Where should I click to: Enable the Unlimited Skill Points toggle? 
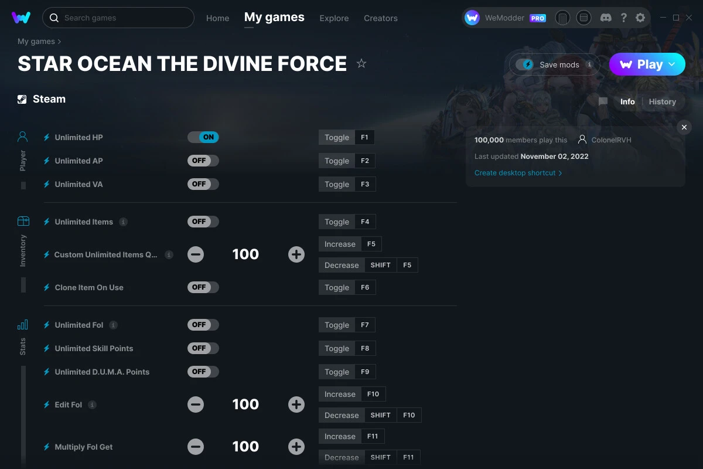(203, 348)
